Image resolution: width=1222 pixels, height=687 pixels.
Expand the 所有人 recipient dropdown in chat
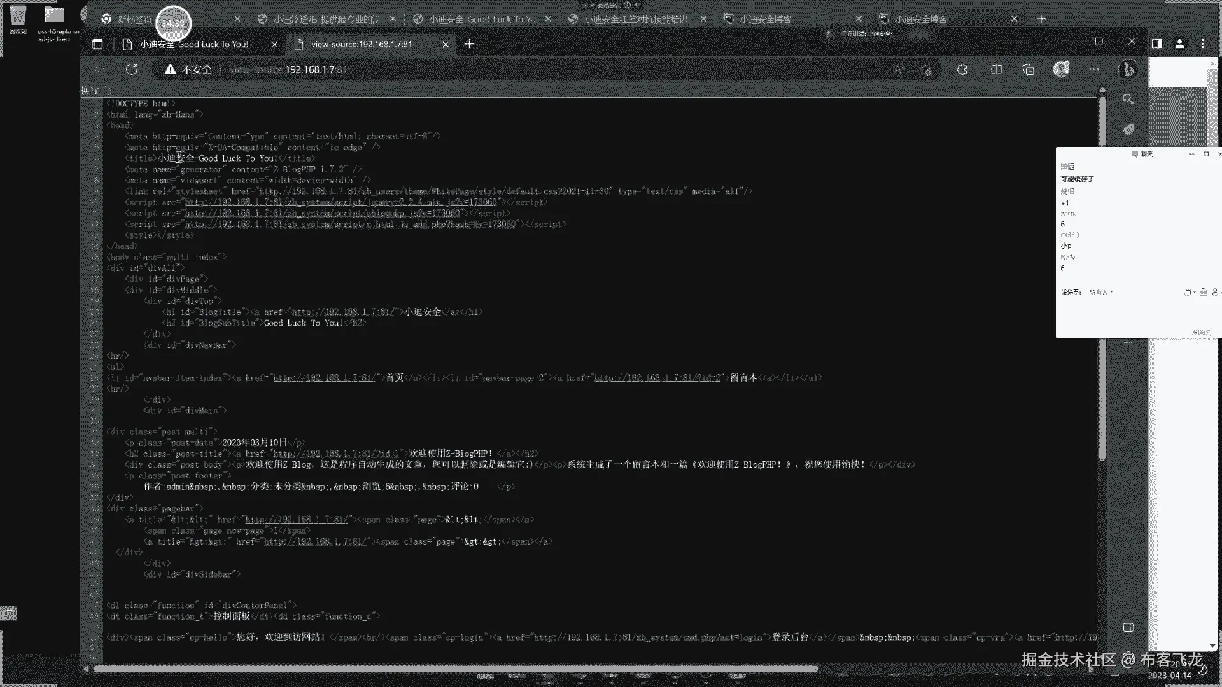[1101, 293]
